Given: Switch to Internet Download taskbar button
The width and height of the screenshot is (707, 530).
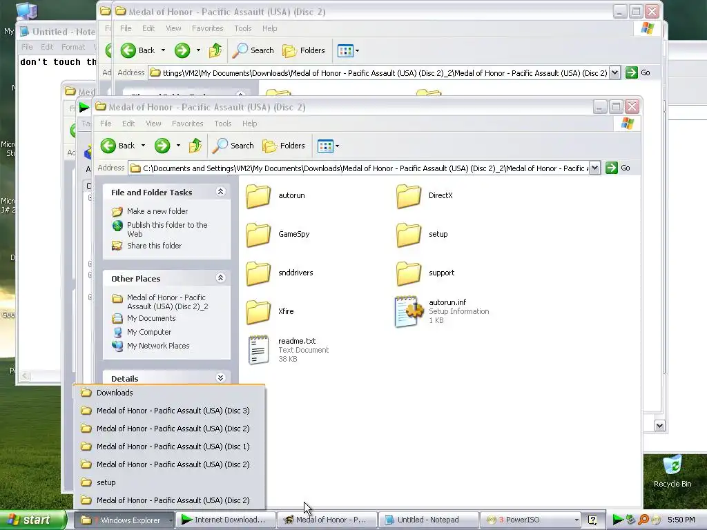Looking at the screenshot, I should tap(225, 520).
